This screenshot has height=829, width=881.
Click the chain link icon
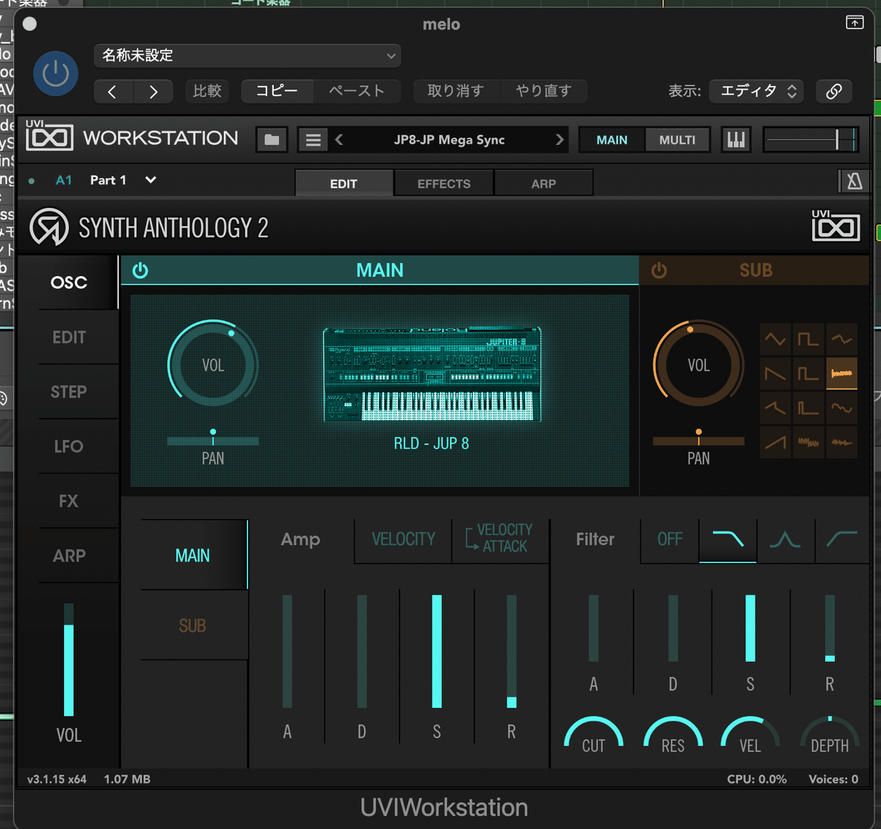(834, 91)
